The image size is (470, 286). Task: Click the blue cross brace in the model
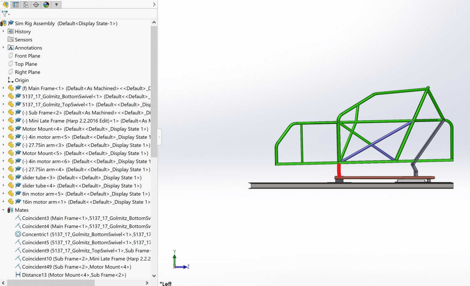coord(372,144)
